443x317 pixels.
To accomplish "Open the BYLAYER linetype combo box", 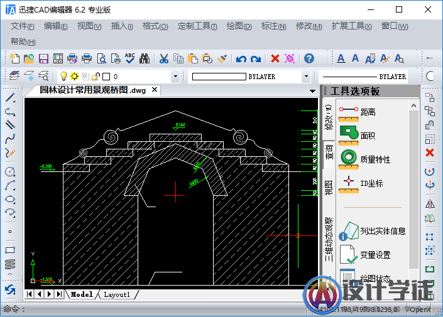I will pyautogui.click(x=363, y=77).
